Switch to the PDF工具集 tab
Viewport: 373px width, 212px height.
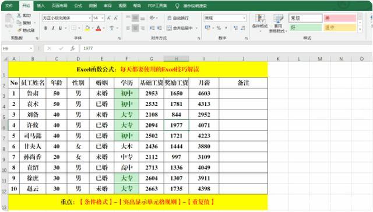[x=157, y=5]
